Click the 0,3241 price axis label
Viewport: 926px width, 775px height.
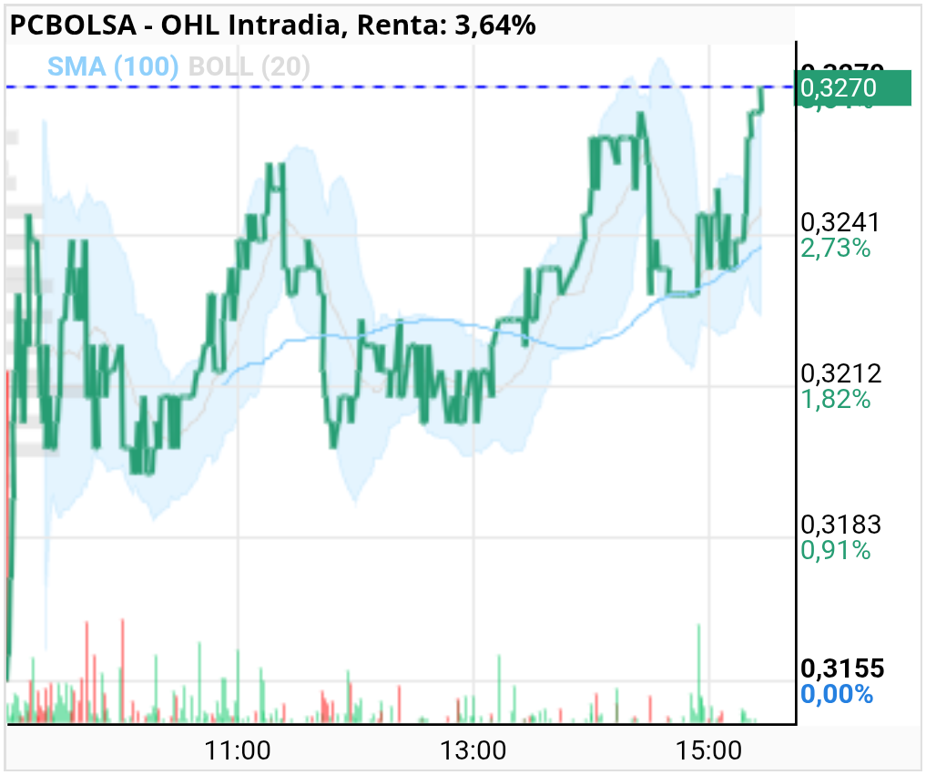(x=840, y=222)
